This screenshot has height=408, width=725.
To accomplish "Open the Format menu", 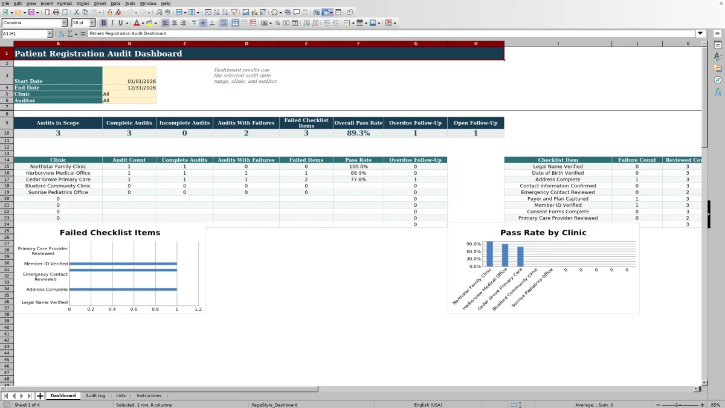I will [65, 3].
